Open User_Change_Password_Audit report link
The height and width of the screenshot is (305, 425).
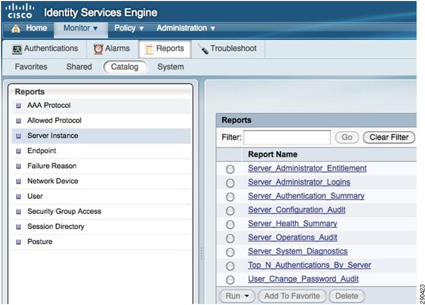(303, 279)
